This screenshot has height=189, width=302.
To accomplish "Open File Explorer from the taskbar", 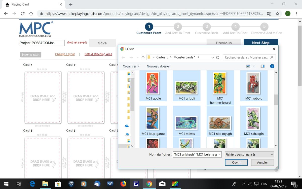I will tap(45, 184).
